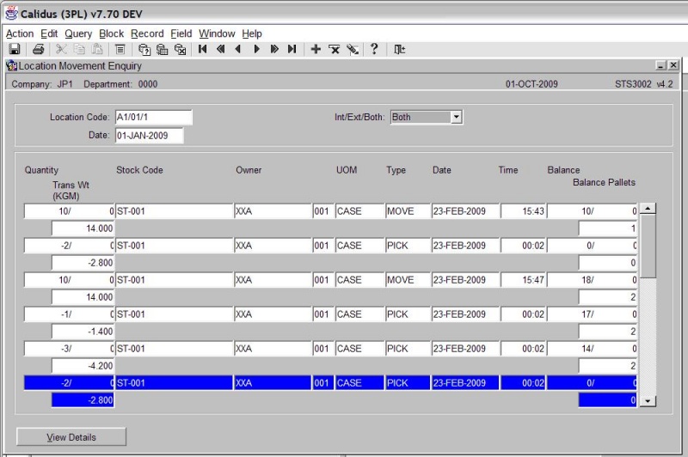Select the MOVE type at time 15:43

408,210
